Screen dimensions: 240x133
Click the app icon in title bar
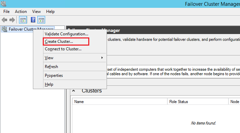(x=3, y=3)
